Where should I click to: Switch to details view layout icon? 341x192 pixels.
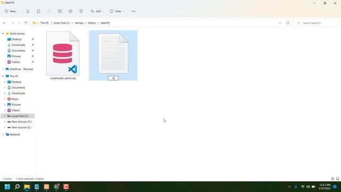pyautogui.click(x=332, y=179)
